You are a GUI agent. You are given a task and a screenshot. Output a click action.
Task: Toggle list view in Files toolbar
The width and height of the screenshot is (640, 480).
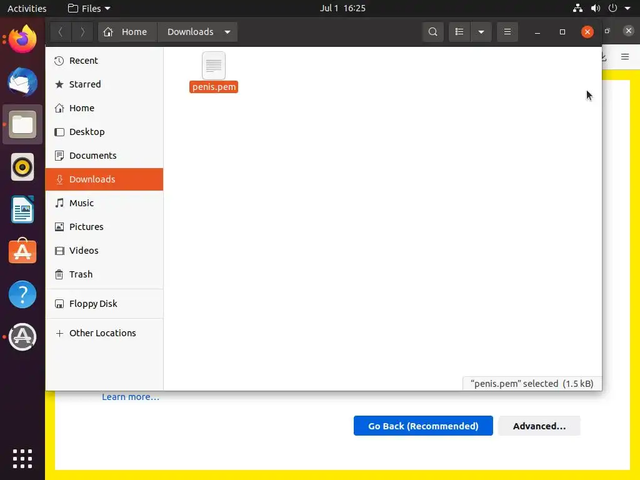point(459,32)
